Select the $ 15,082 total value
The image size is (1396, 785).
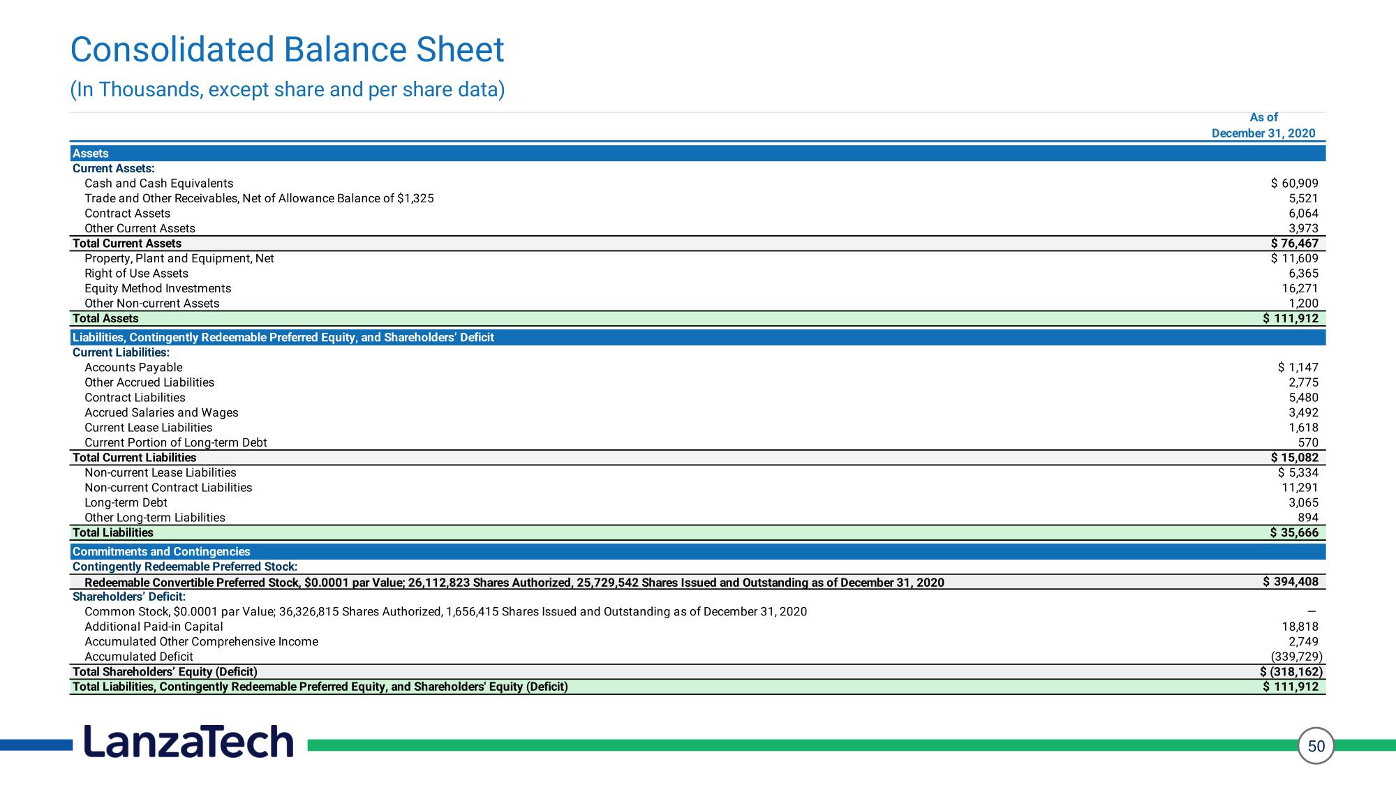click(x=1295, y=458)
